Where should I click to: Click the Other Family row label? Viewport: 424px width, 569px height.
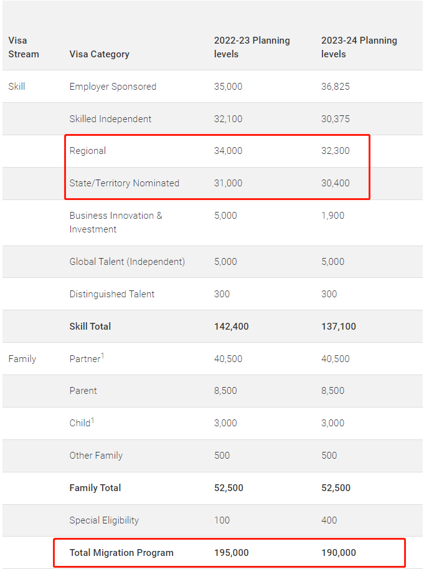(x=96, y=456)
